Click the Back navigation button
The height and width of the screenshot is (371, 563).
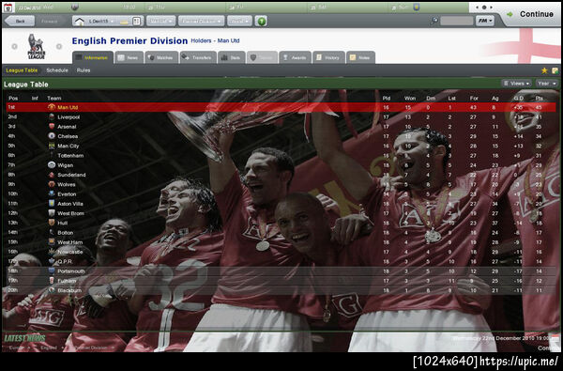click(20, 22)
